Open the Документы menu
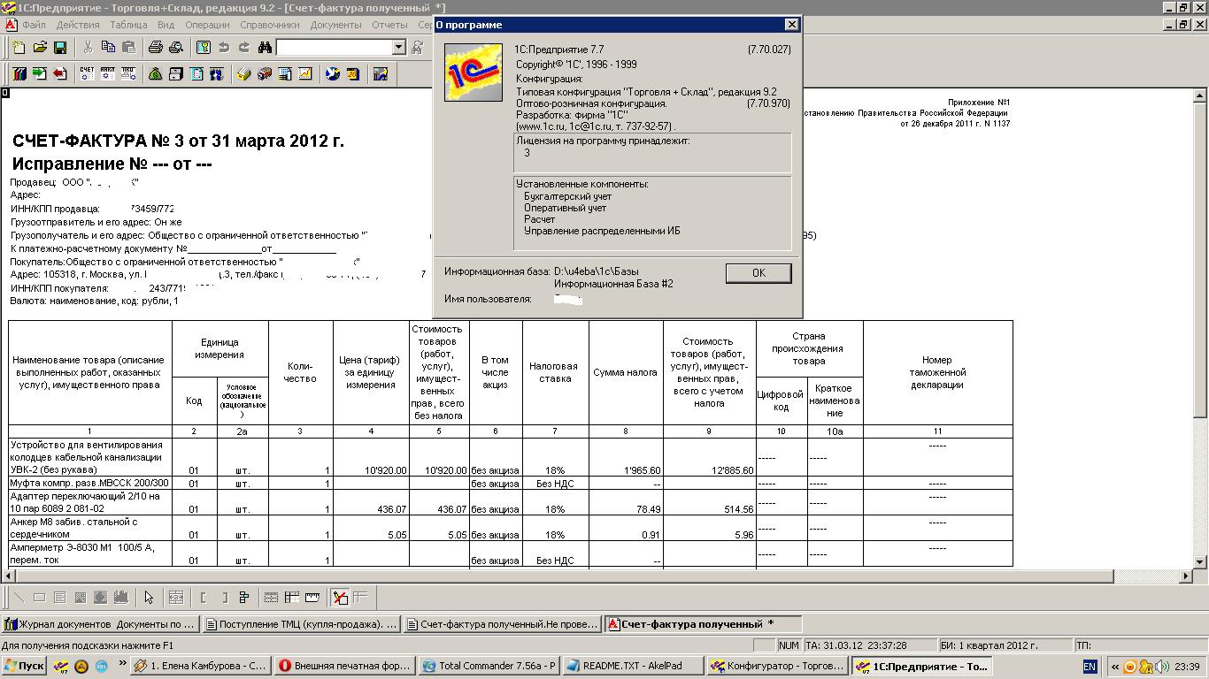1209x679 pixels. point(335,25)
